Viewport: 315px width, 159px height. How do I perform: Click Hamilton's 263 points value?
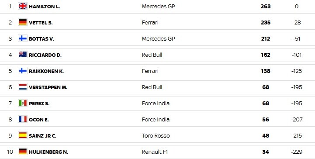click(266, 7)
